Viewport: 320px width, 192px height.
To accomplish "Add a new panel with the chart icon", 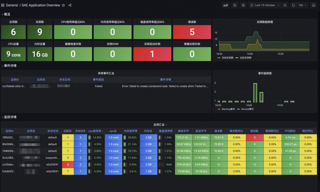I will pos(226,5).
